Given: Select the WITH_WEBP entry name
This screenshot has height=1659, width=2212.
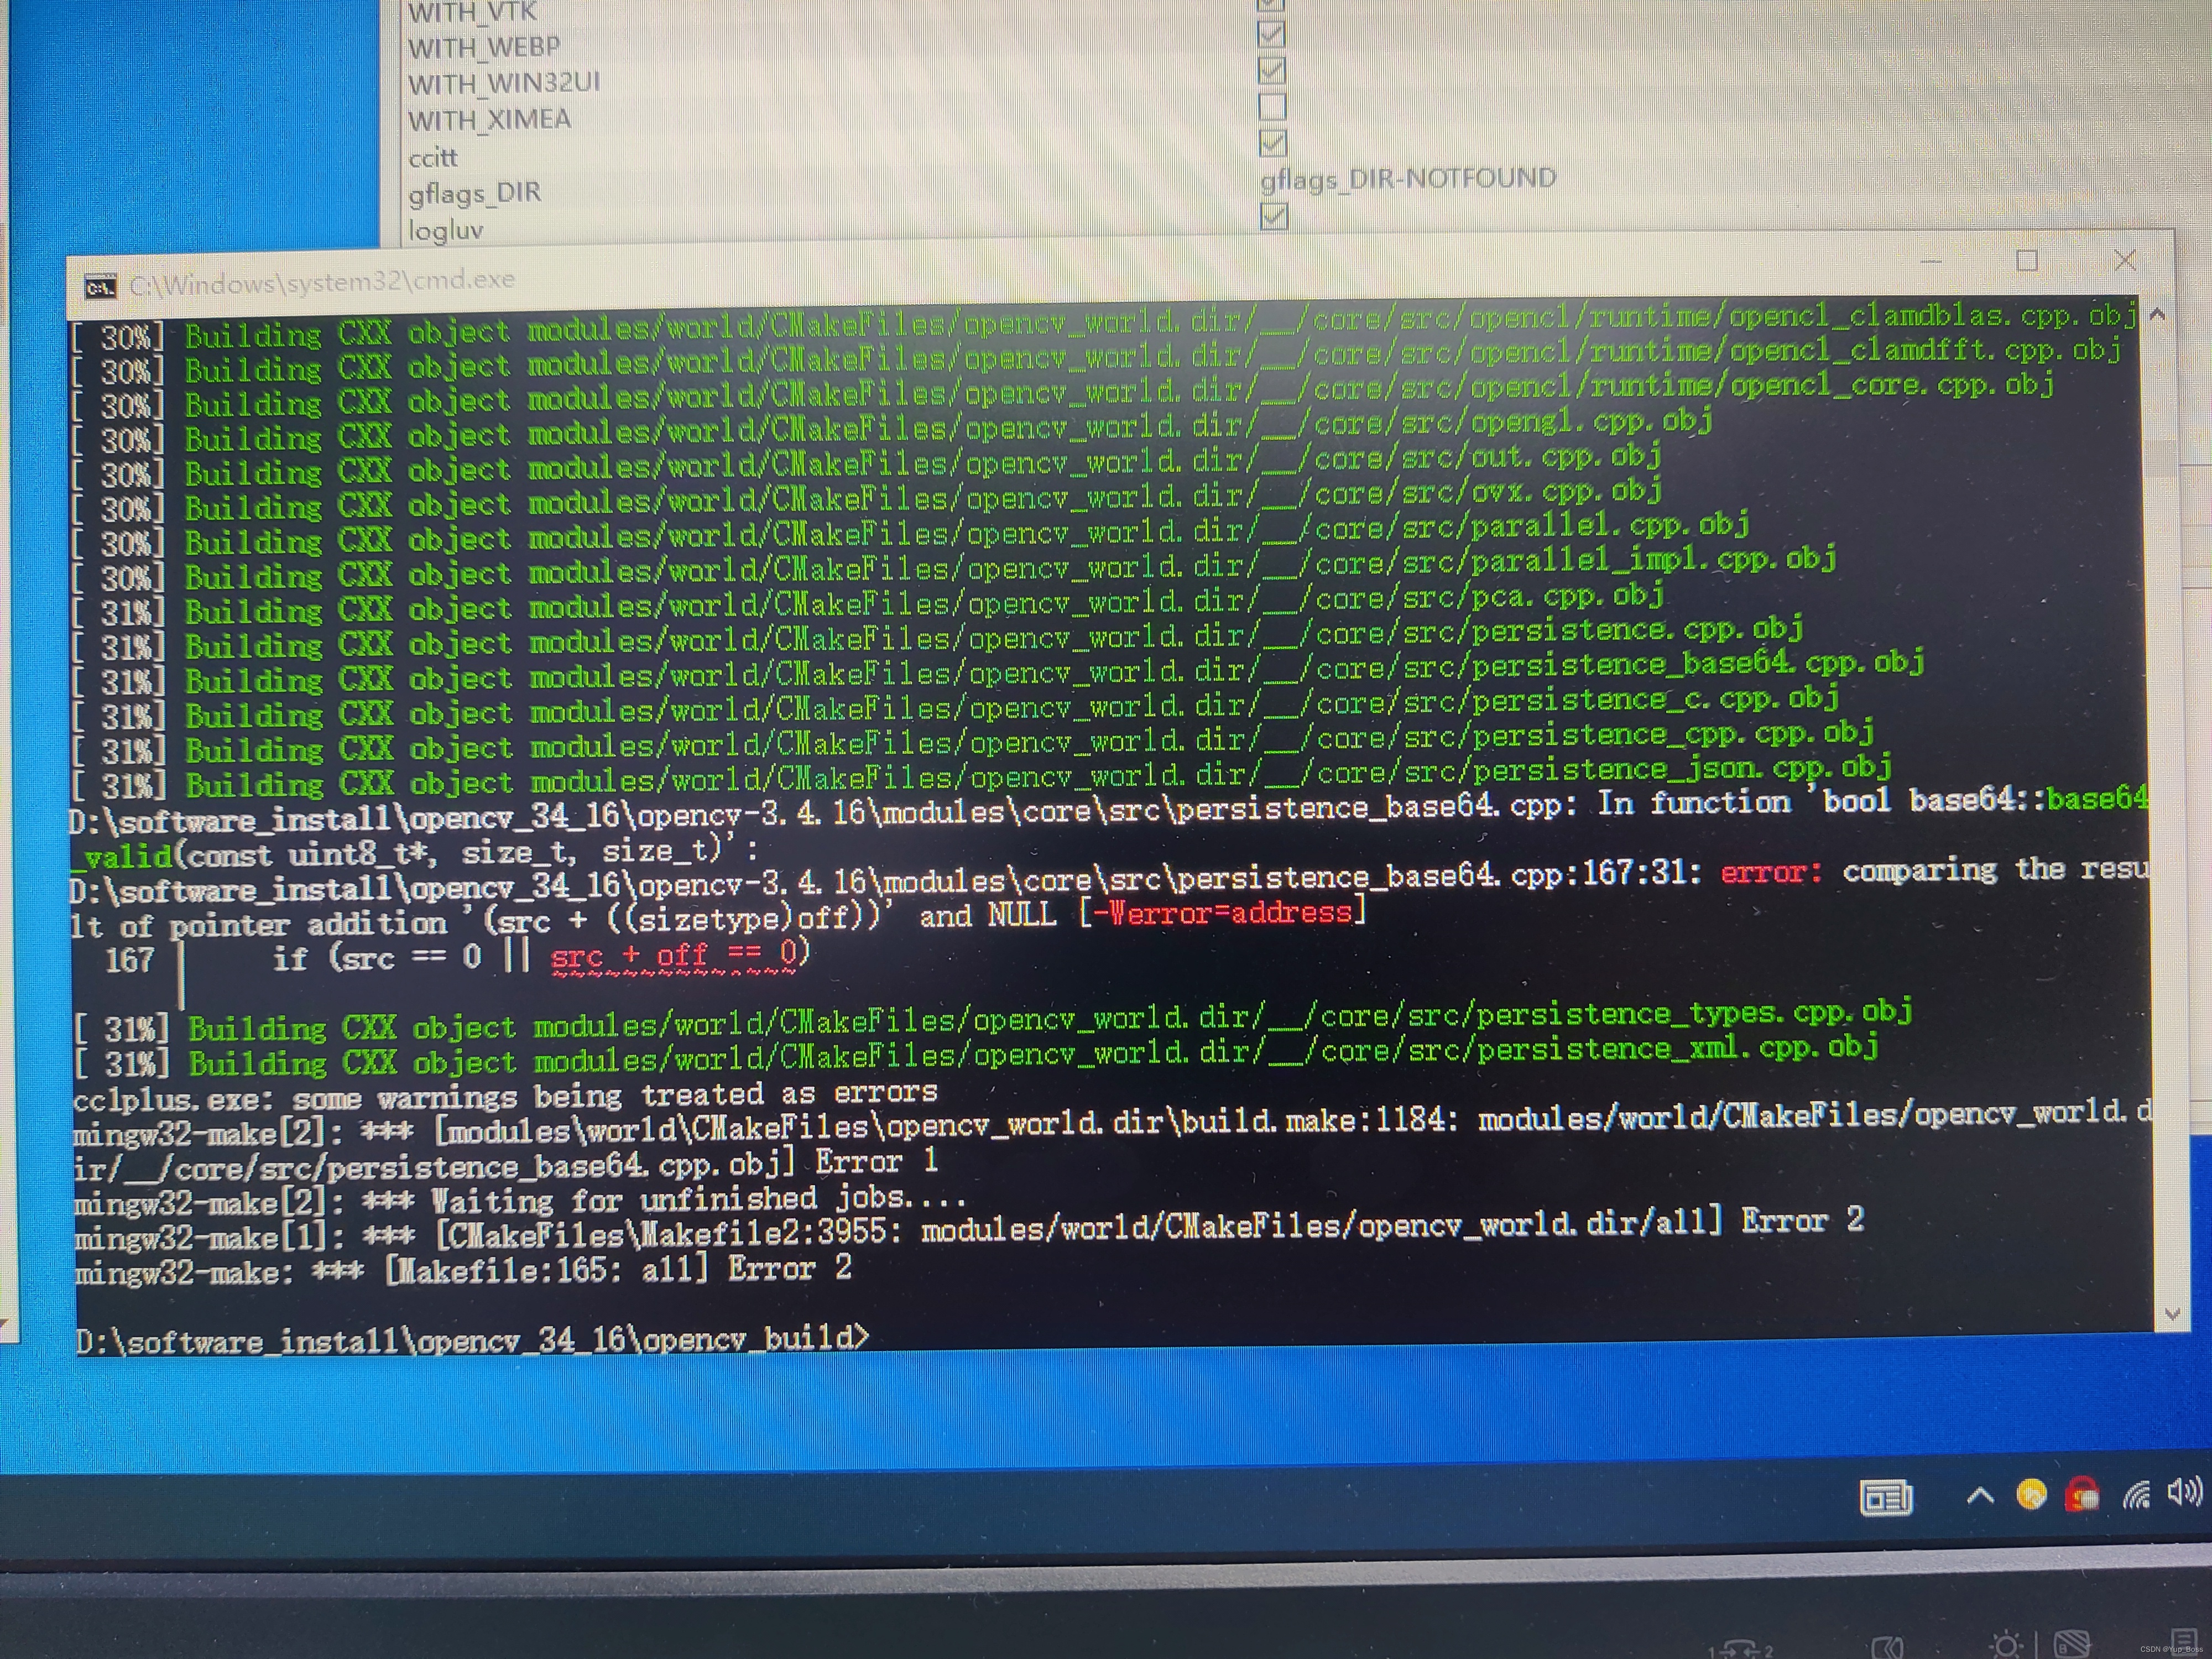Looking at the screenshot, I should coord(484,47).
